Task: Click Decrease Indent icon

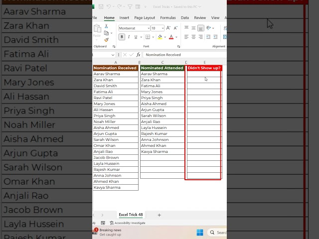Action: click(x=208, y=37)
